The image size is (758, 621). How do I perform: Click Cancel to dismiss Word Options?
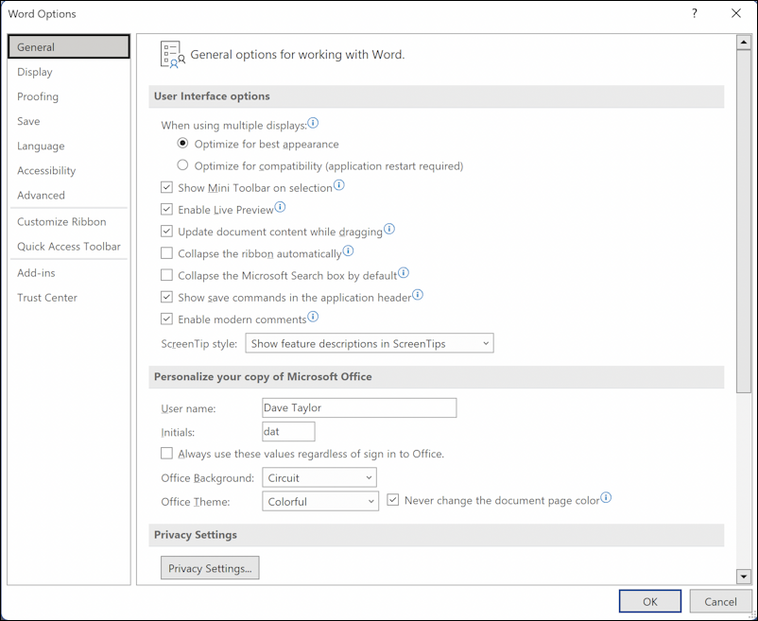(720, 601)
